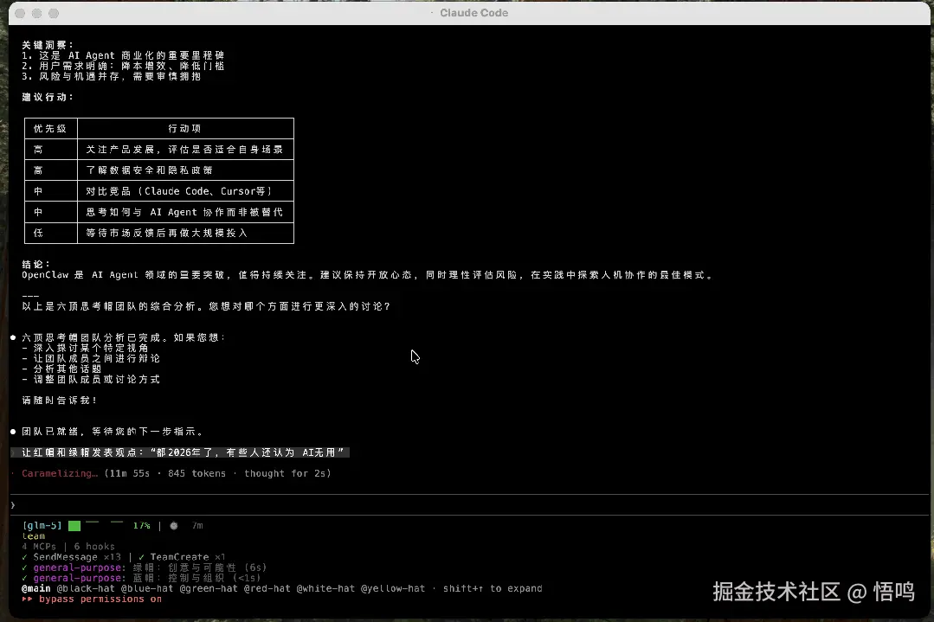Select the @yellow-hat agent

392,588
